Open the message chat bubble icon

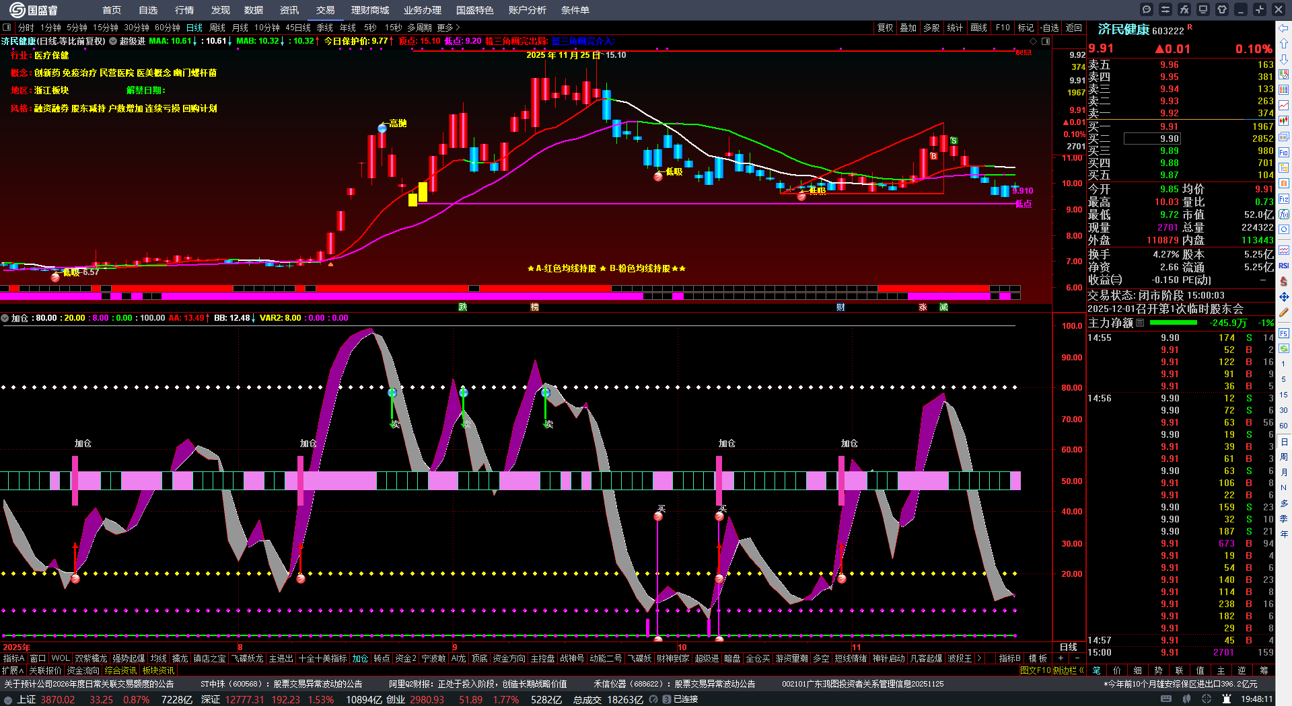click(1147, 9)
